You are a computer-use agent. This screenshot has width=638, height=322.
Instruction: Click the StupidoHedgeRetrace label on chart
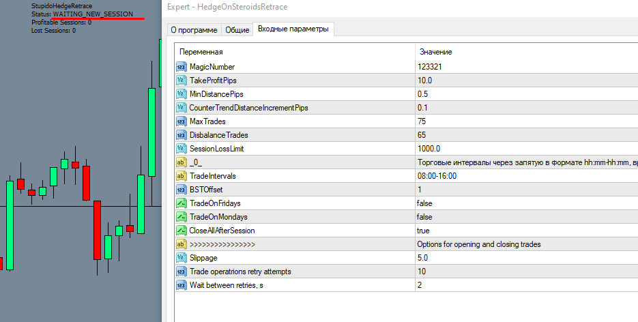coord(62,6)
